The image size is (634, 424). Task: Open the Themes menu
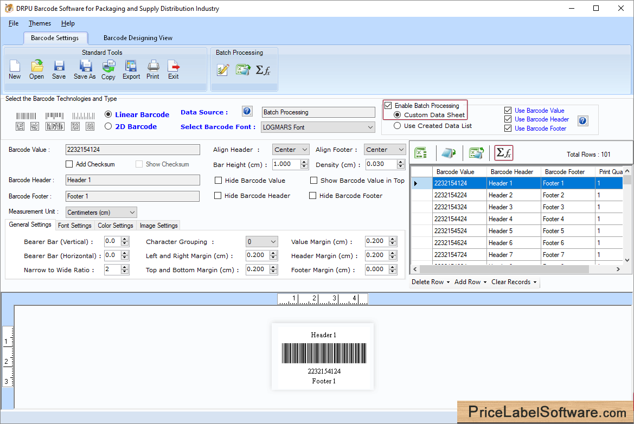[39, 23]
